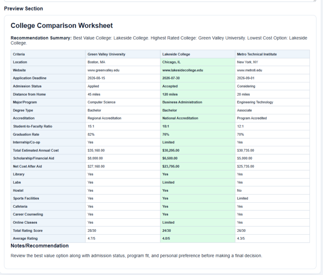The width and height of the screenshot is (323, 275).
Task: Select the 2026-09-01 deadline cell
Action: click(x=273, y=78)
